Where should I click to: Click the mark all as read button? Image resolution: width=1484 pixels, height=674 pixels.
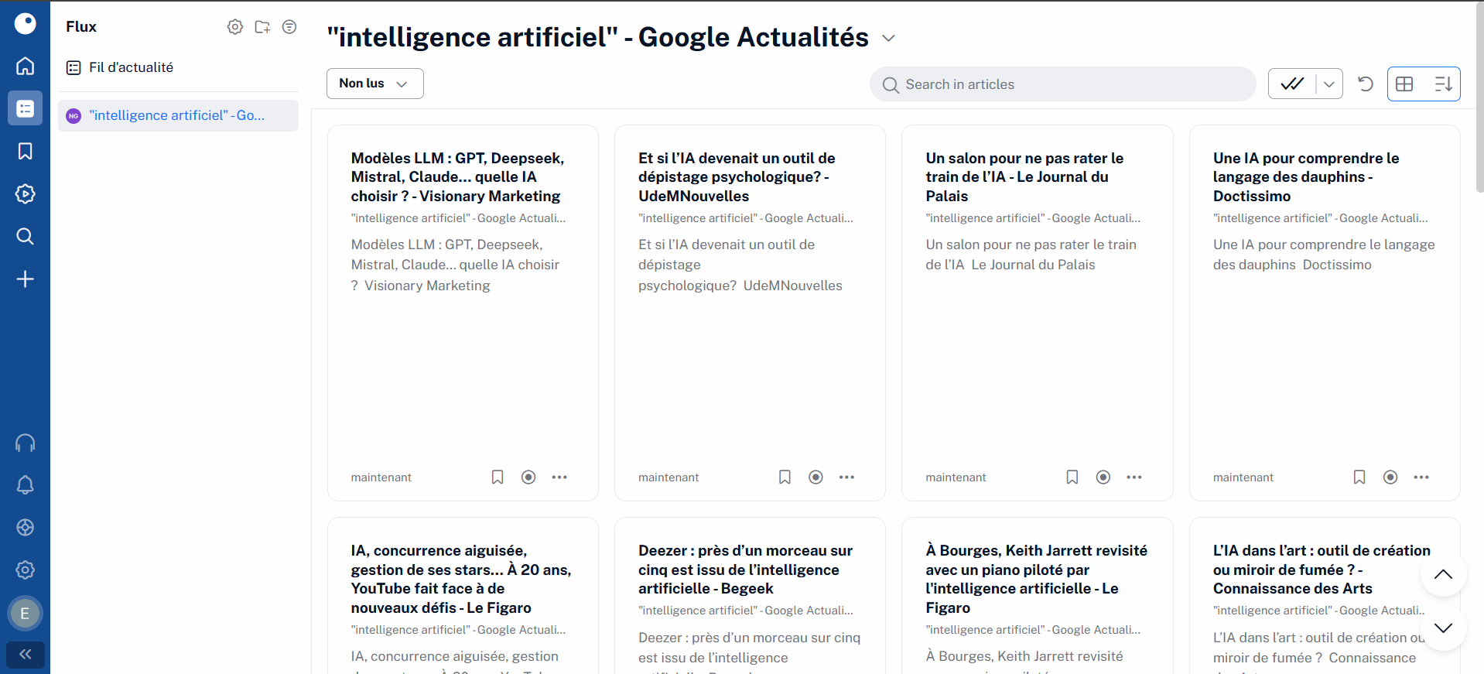[1292, 84]
